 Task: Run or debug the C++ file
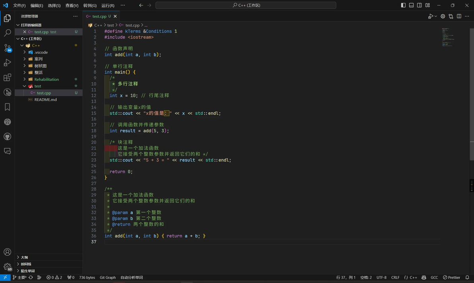pyautogui.click(x=431, y=16)
